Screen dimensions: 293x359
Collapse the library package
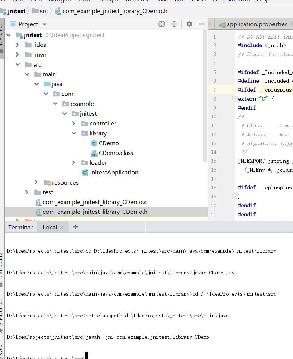(74, 133)
